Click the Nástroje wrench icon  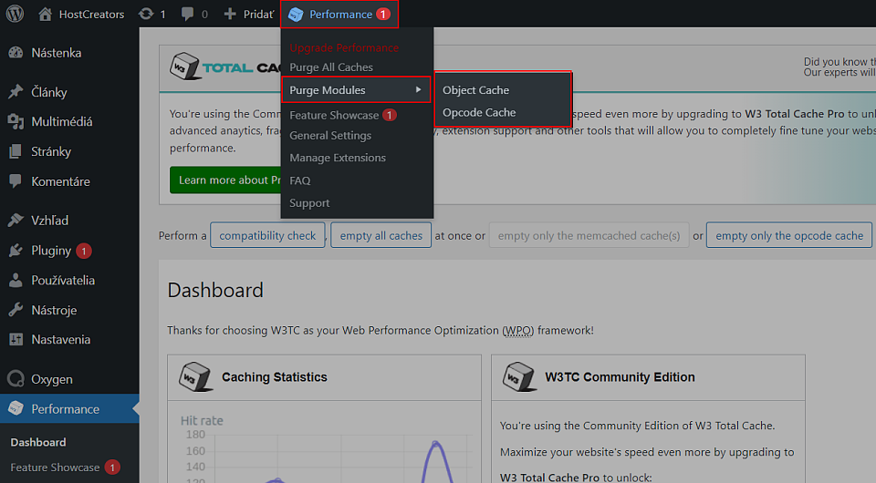pyautogui.click(x=16, y=310)
